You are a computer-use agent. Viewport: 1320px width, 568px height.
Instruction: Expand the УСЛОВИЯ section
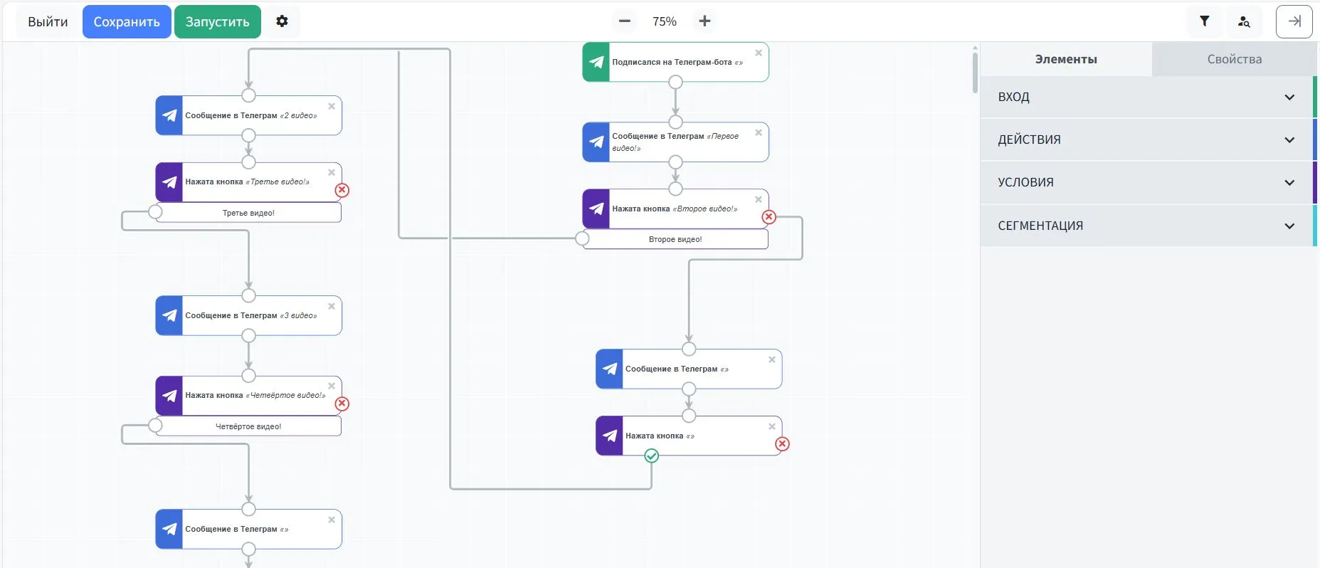tap(1146, 182)
